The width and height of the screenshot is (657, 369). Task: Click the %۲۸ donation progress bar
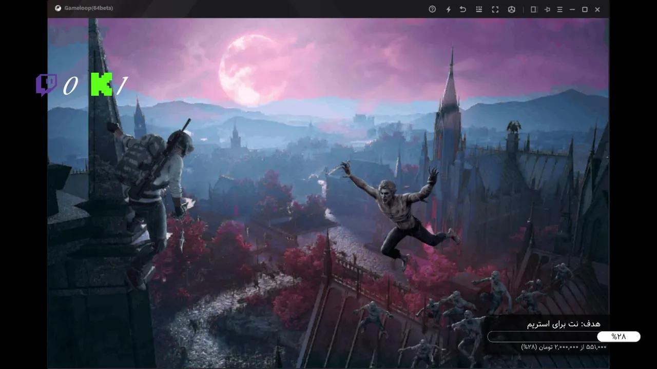click(x=564, y=337)
